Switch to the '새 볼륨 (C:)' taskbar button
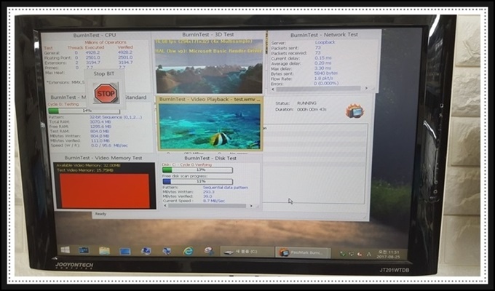Viewport: 495px width, 291px height. 247,252
